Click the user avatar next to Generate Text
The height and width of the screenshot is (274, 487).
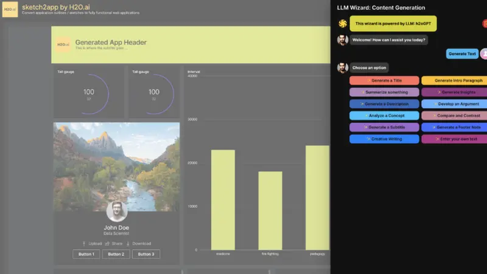[484, 53]
